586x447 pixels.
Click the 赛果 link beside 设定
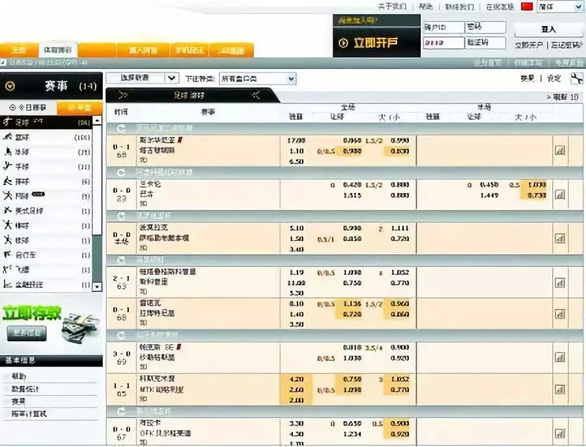tap(527, 78)
